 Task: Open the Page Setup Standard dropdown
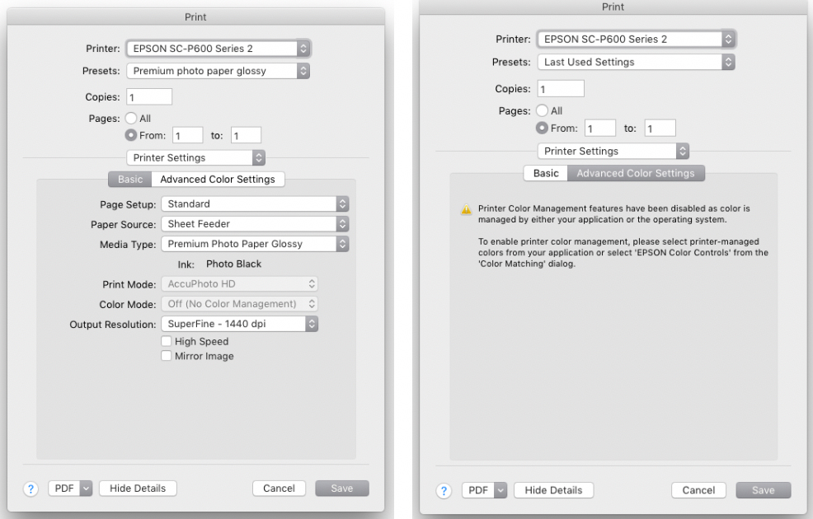click(255, 204)
